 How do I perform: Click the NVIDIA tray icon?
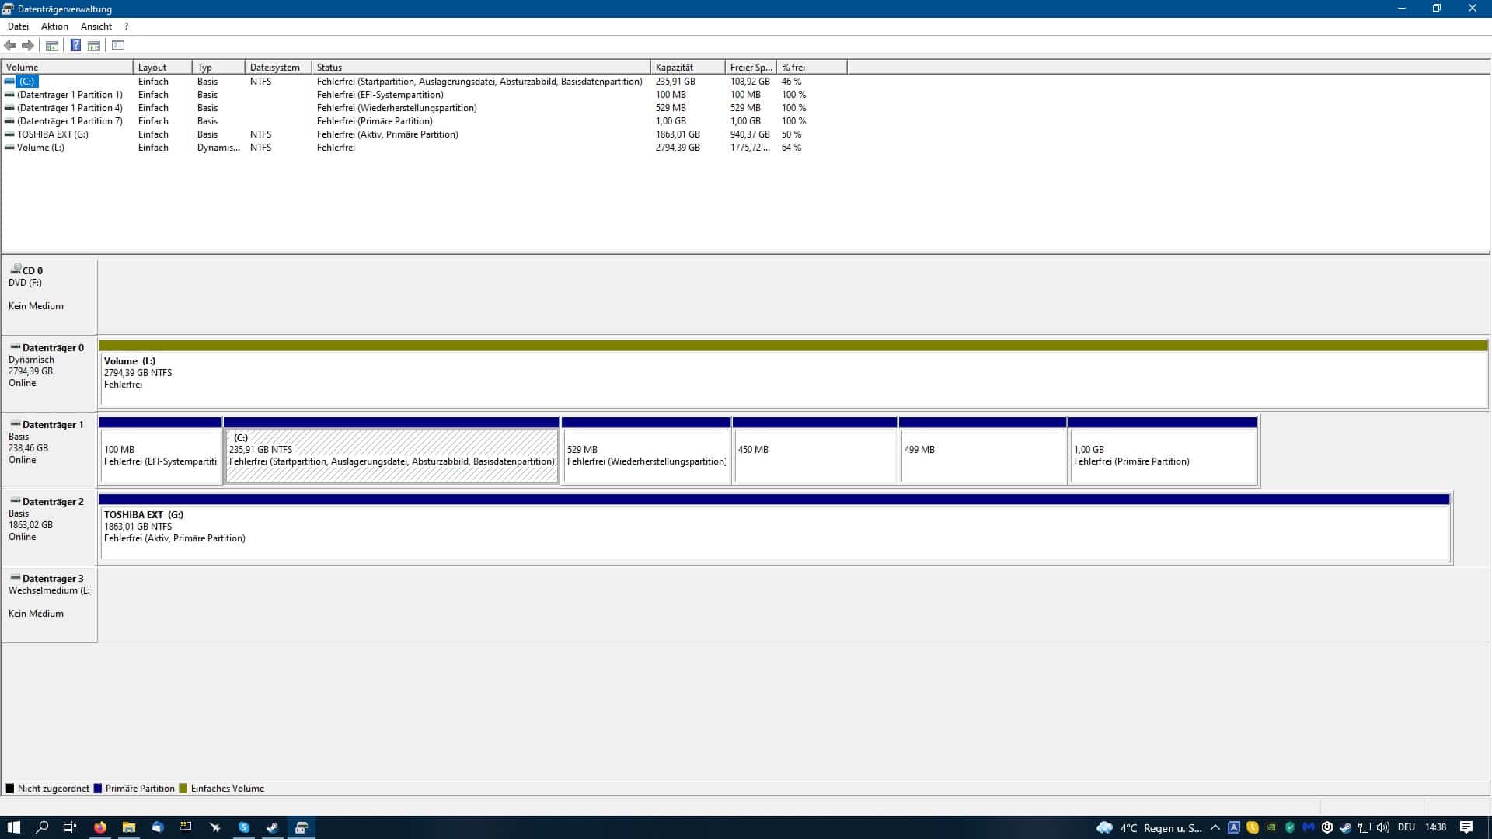coord(1271,827)
